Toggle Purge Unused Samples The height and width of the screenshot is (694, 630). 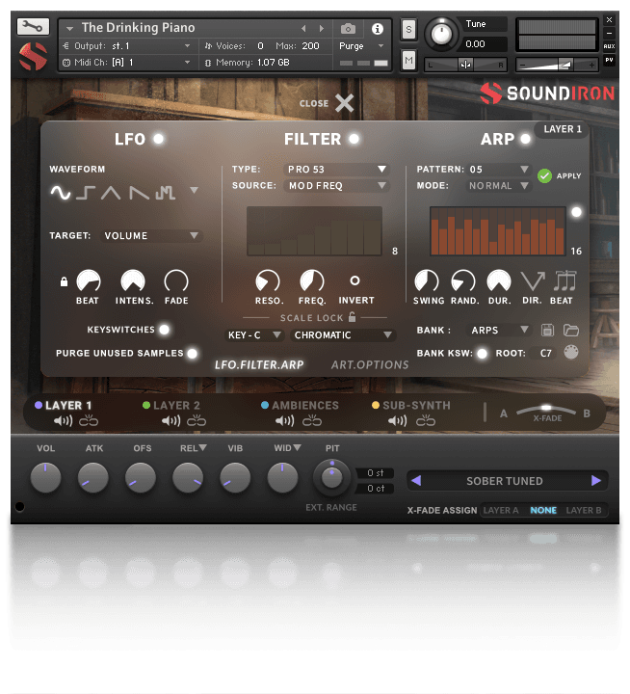point(192,353)
